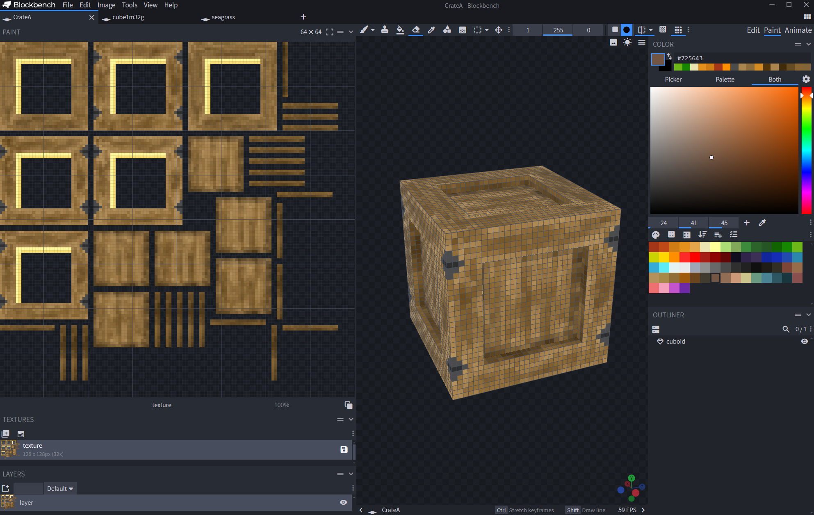This screenshot has width=814, height=515.
Task: Click the hex color field #725643
Action: 690,58
